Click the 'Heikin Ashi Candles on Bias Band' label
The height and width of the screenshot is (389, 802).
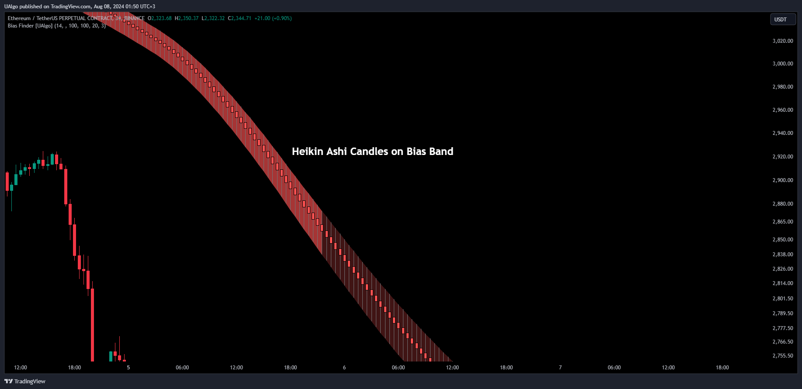(x=372, y=151)
